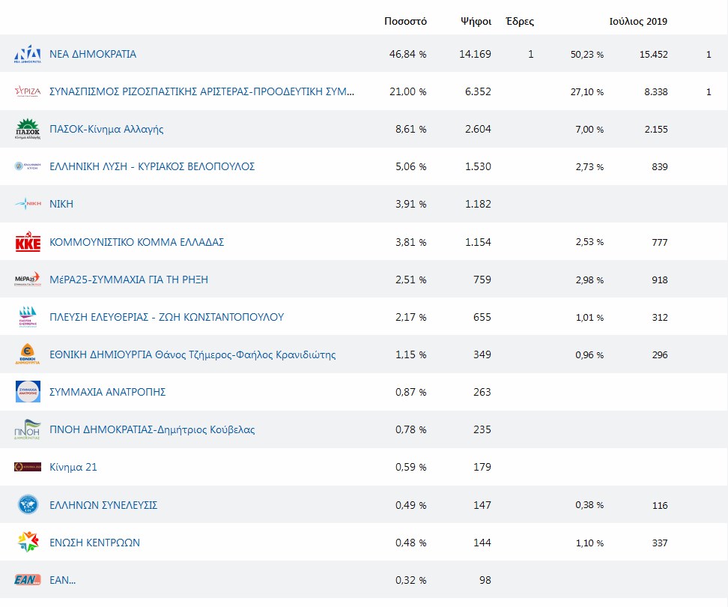The height and width of the screenshot is (607, 728).
Task: Click the Ψήφοι column header
Action: click(476, 22)
